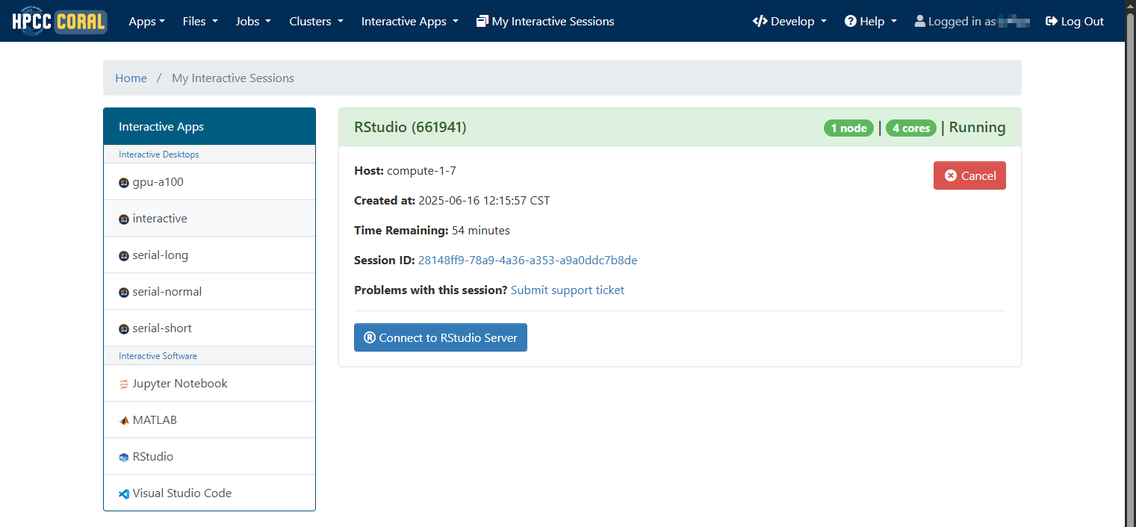Go to Home in the breadcrumb

pyautogui.click(x=131, y=78)
